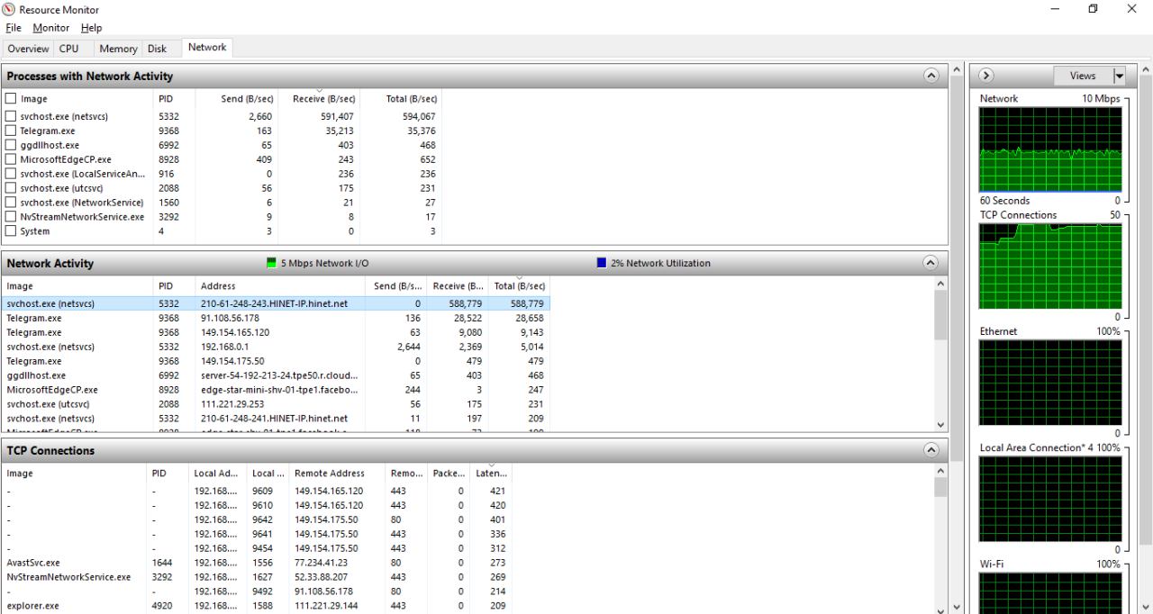1153x614 pixels.
Task: Collapse the Processes with Network Activity section
Action: coord(931,77)
